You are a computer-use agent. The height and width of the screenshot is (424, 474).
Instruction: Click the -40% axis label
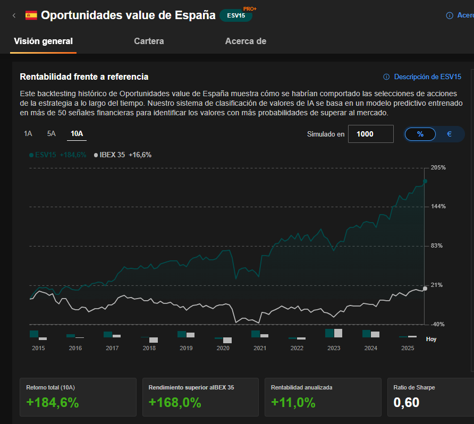(437, 324)
